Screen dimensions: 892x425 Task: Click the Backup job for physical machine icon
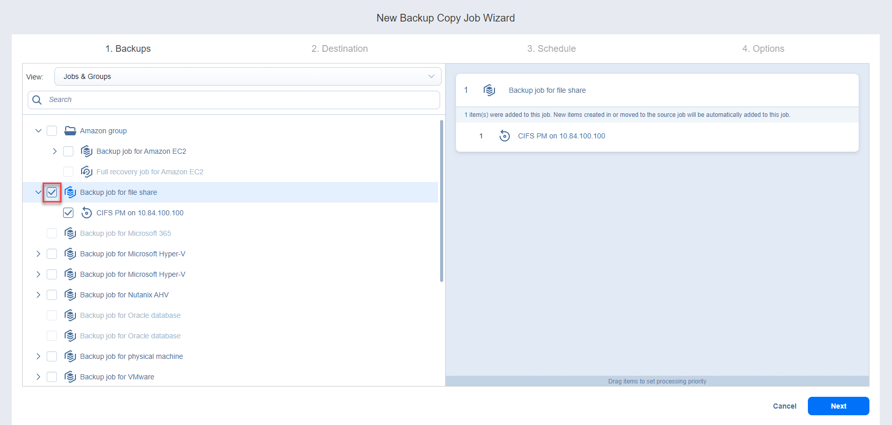[x=70, y=356]
